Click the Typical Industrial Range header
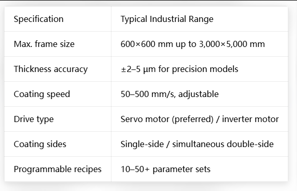297x191 pixels. pos(167,19)
